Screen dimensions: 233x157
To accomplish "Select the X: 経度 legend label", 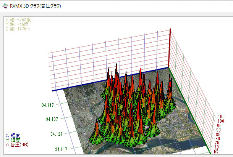I will [13, 135].
